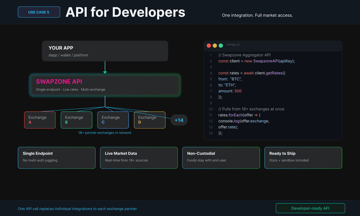Click the green dot in code window
This screenshot has width=360, height=216.
(221, 46)
